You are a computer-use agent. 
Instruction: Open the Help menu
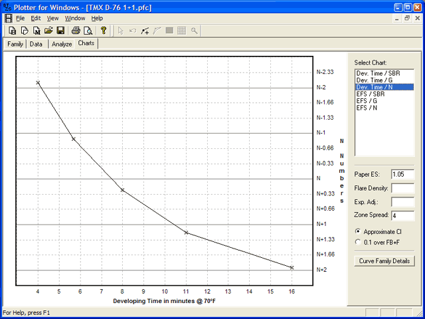[97, 18]
